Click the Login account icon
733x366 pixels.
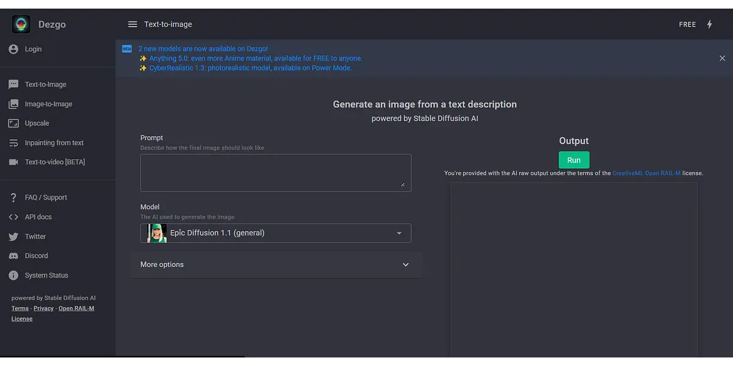13,49
